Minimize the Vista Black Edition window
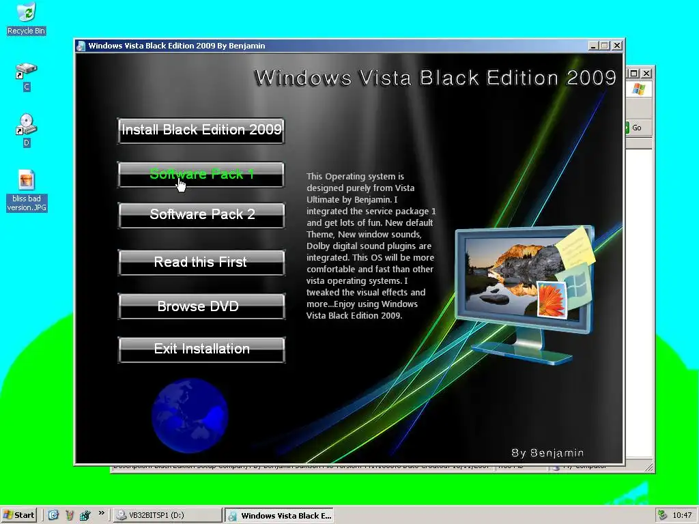The image size is (699, 524). 593,46
